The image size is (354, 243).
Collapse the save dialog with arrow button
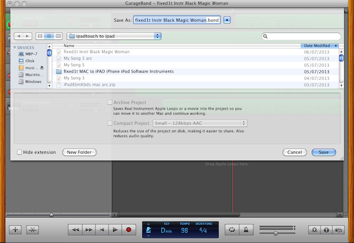(227, 20)
